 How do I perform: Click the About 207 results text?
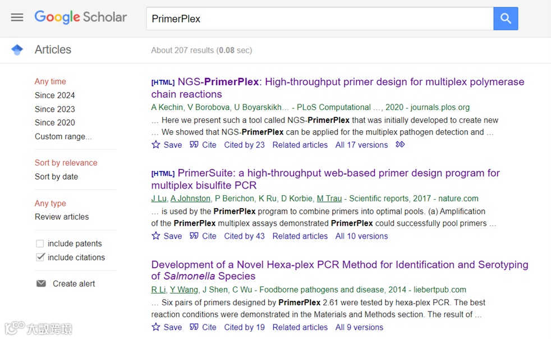[x=201, y=51]
